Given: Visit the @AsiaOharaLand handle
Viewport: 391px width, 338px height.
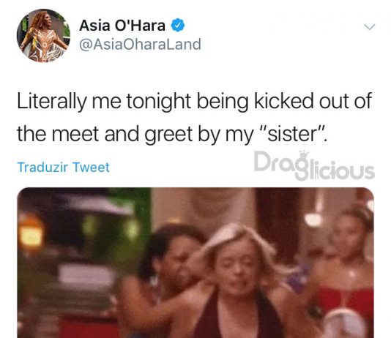Looking at the screenshot, I should [x=140, y=45].
